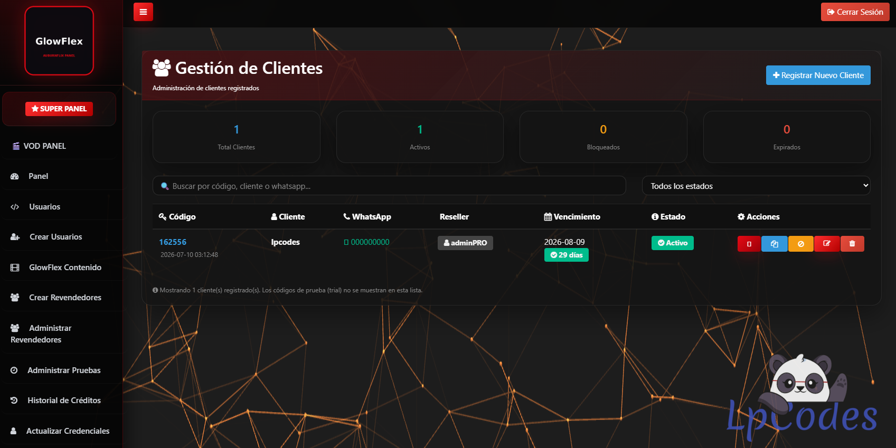Toggle the sidebar with the hamburger icon

(143, 12)
